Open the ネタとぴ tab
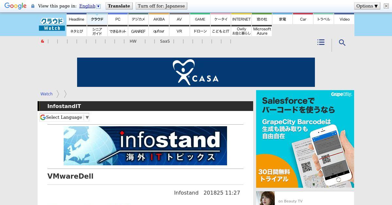 pyautogui.click(x=76, y=31)
